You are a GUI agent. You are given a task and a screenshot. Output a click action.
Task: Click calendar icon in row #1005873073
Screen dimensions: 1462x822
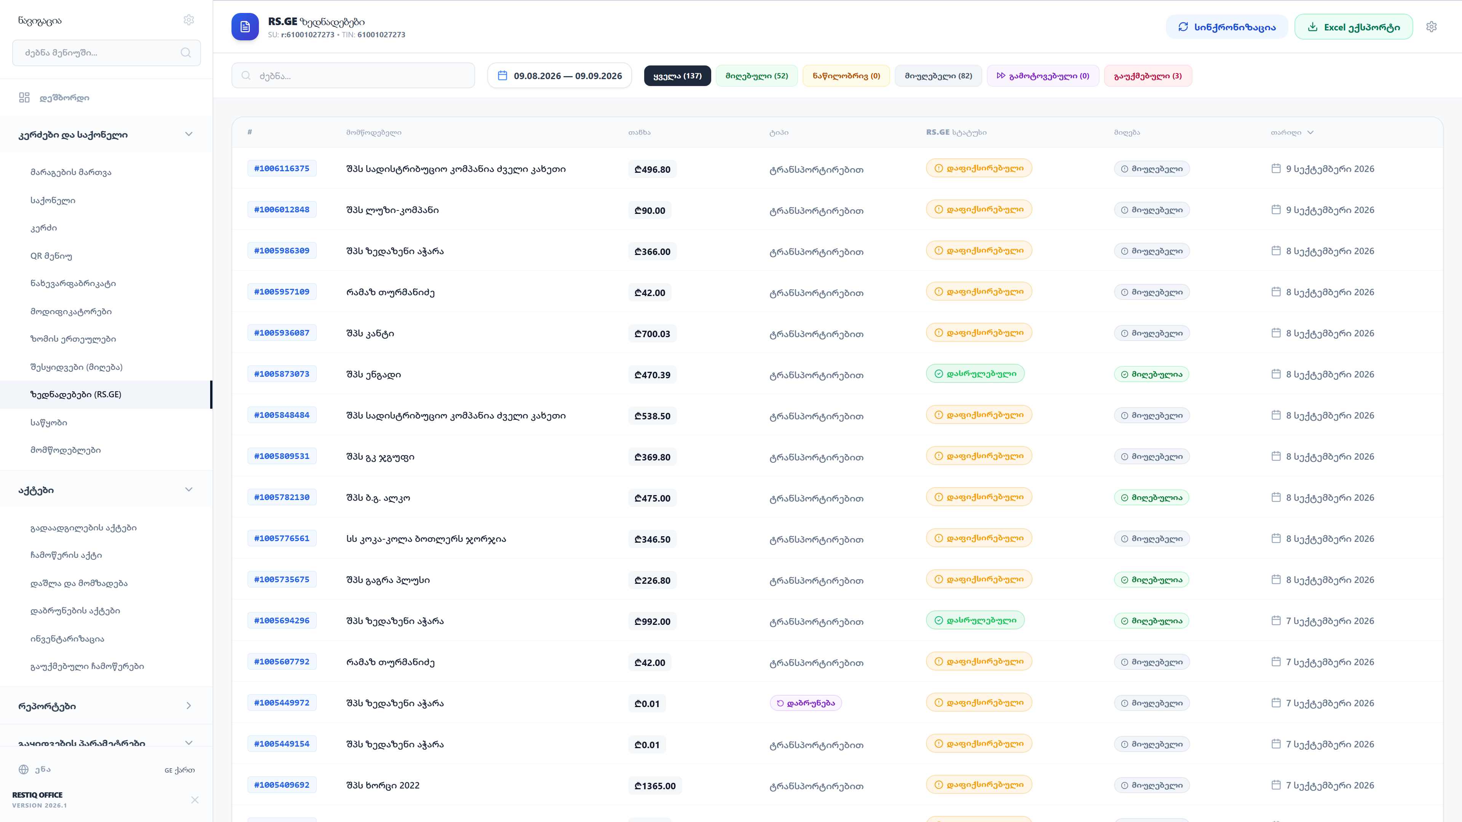click(x=1276, y=374)
